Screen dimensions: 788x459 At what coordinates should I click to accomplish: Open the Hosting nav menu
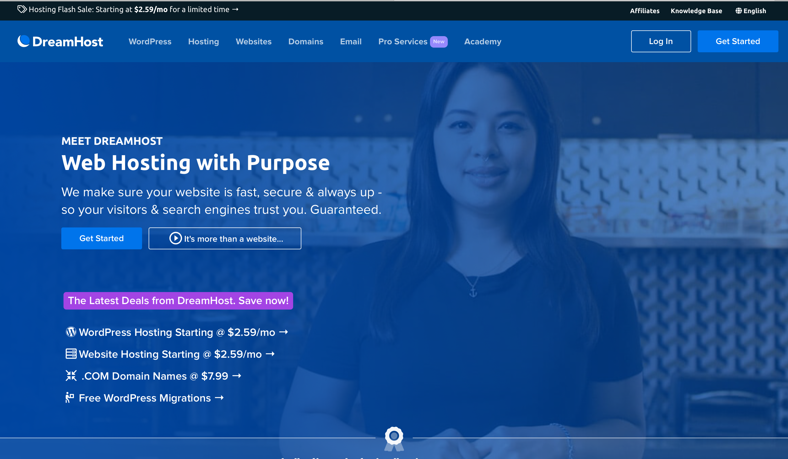pos(204,42)
